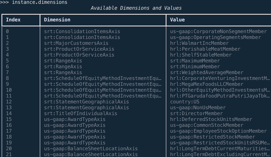
Task: Click hrl:ShelfStableMember in row 4
Action: pyautogui.click(x=196, y=55)
